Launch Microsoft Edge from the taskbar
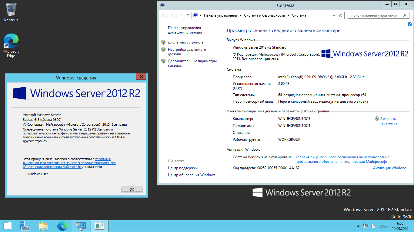Viewport: 414px width, 232px height. [62, 226]
